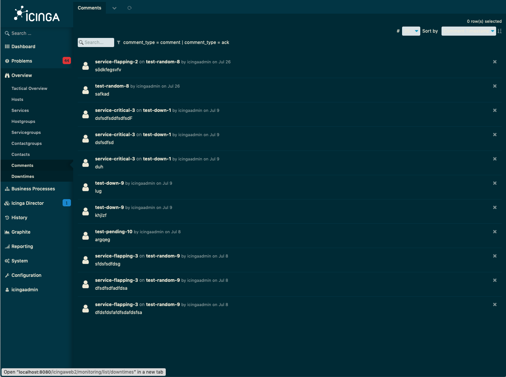Delete the duh comment
This screenshot has width=506, height=377.
click(495, 159)
